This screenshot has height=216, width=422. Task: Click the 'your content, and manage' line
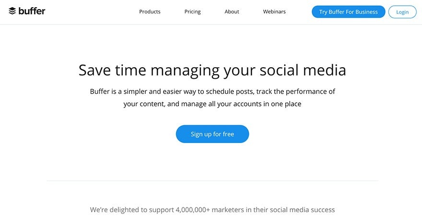tap(164, 104)
